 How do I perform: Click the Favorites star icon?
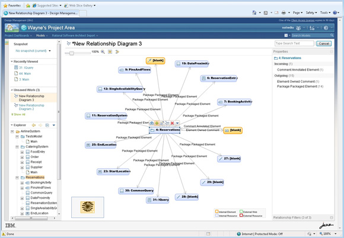pyautogui.click(x=5, y=5)
